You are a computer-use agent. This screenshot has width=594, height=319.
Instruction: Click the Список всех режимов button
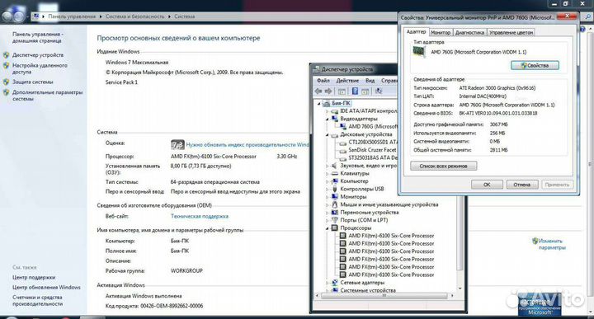(443, 166)
